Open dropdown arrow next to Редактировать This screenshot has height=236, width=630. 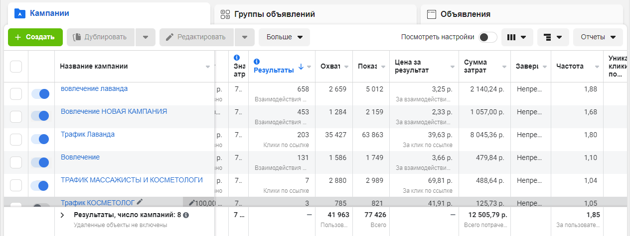245,37
